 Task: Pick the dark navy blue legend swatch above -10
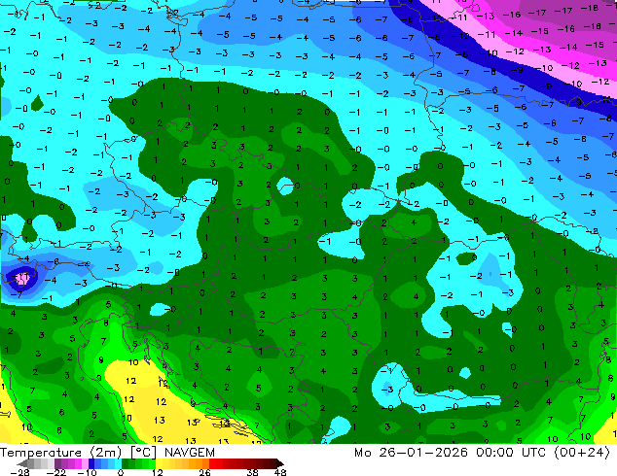pyautogui.click(x=91, y=463)
